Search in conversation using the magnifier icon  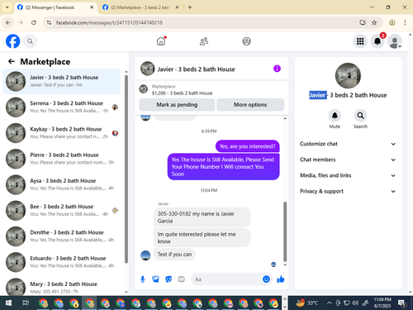(x=360, y=116)
